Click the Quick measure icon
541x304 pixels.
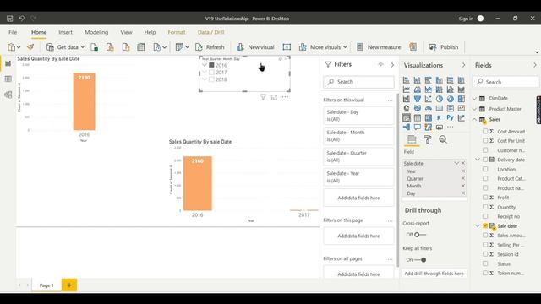pyautogui.click(x=413, y=47)
